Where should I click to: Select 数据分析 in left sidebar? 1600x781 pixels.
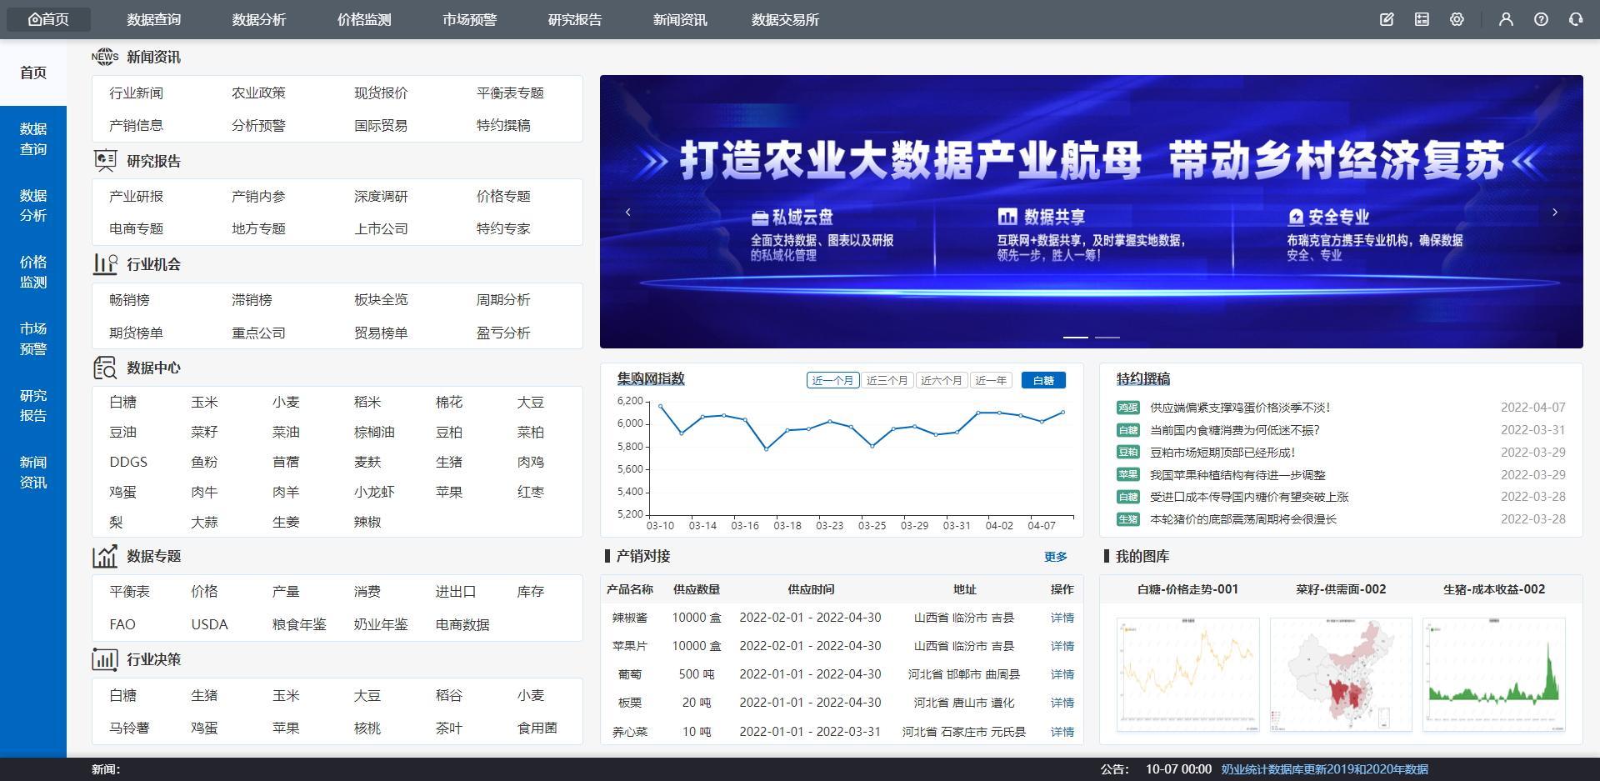coord(33,206)
